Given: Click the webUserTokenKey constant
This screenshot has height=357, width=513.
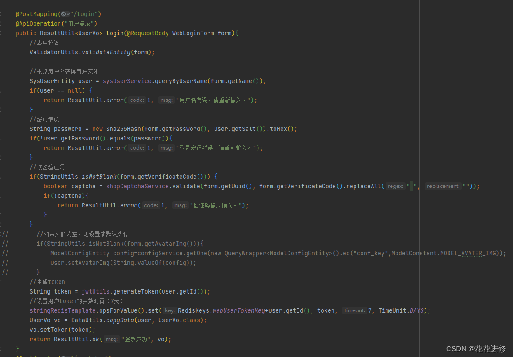Looking at the screenshot, I should (x=238, y=310).
